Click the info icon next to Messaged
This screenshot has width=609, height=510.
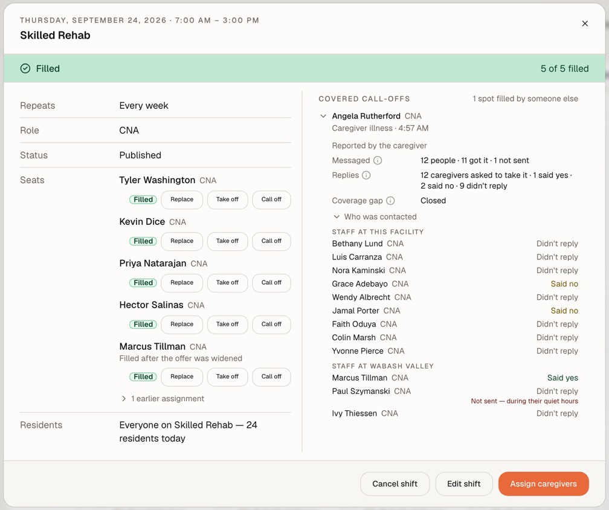click(x=378, y=160)
